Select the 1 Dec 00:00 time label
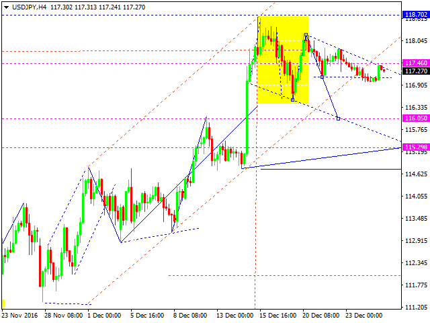This screenshot has height=323, width=430. click(104, 316)
